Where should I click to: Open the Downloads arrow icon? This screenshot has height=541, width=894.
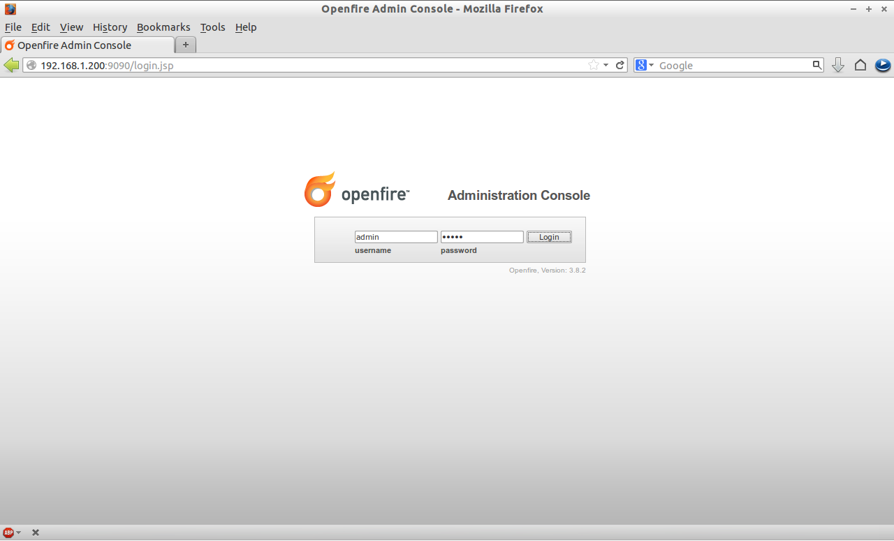[838, 65]
